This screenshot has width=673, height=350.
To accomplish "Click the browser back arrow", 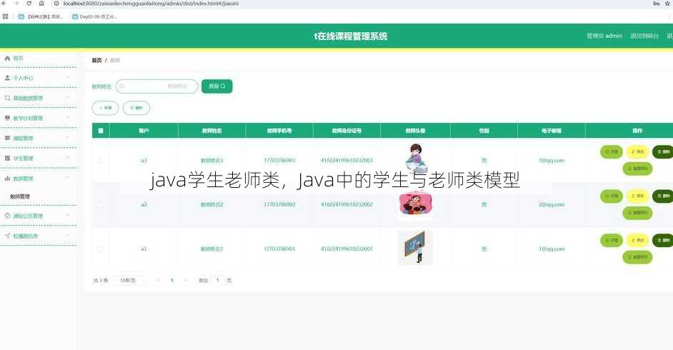I will (4, 4).
